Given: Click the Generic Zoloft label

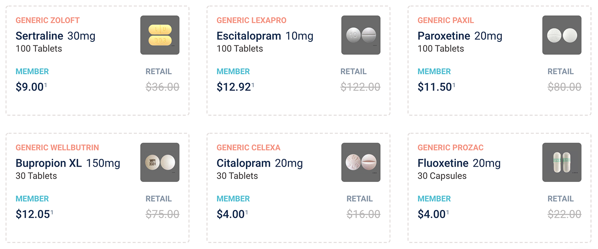Looking at the screenshot, I should (x=48, y=20).
